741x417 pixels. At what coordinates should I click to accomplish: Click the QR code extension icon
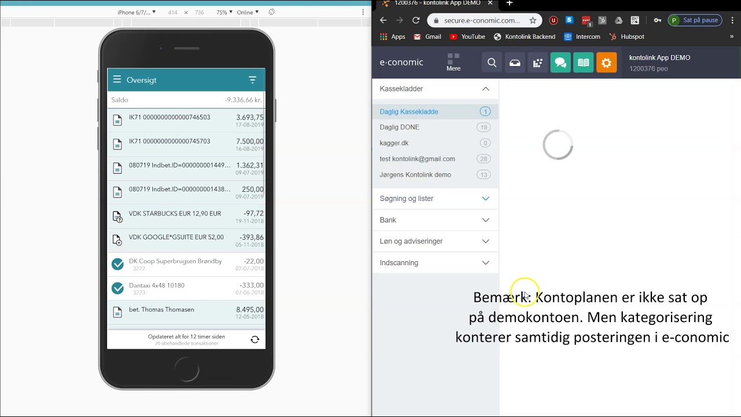tap(635, 20)
